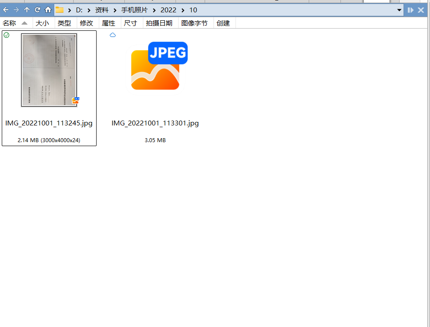Go forward with the right arrow
The width and height of the screenshot is (430, 327).
click(x=16, y=10)
